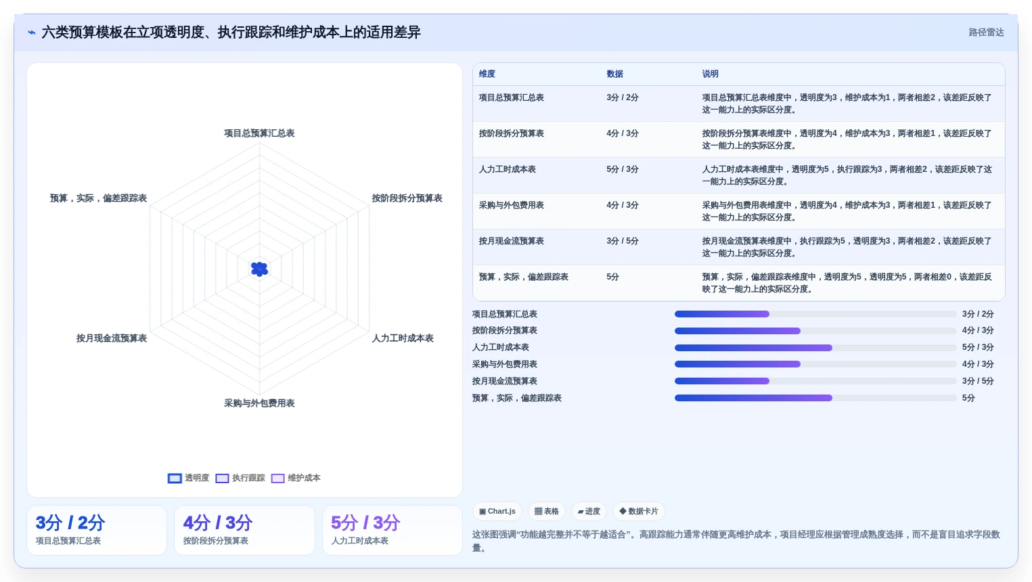Viewport: 1032px width, 582px height.
Task: Select the Chart.js chip
Action: tap(497, 511)
